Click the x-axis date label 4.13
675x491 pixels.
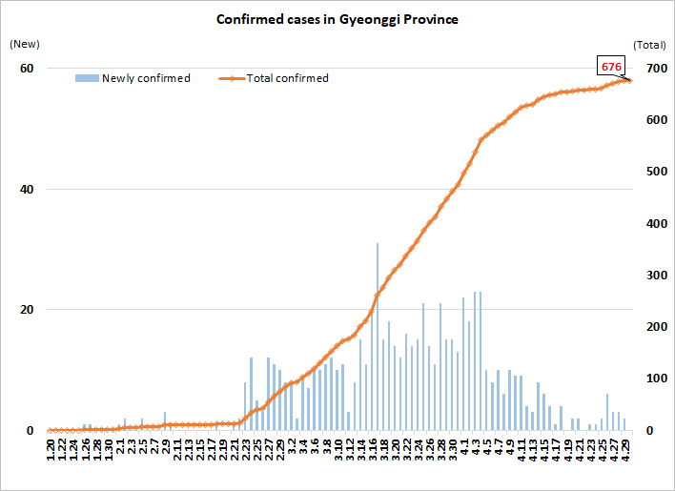[x=534, y=450]
